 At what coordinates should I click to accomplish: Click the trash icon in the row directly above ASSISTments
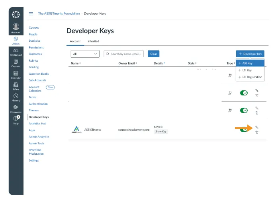(257, 113)
